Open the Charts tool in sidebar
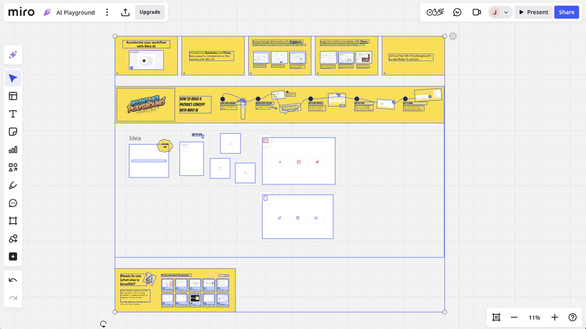 (x=13, y=149)
